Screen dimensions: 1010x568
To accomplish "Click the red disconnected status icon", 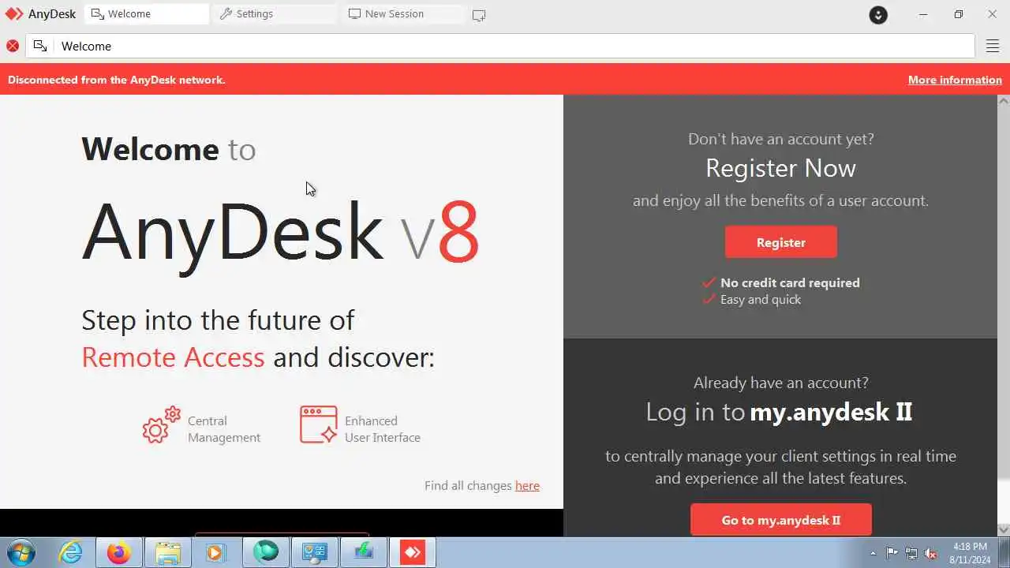I will [x=13, y=46].
